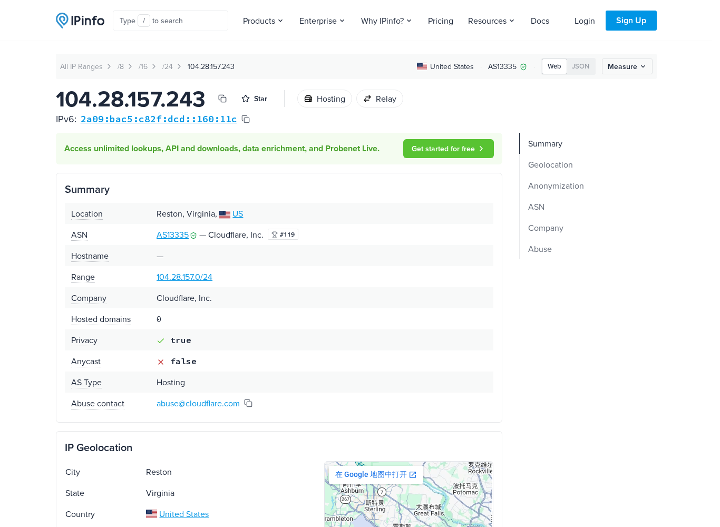Expand the Resources menu

click(491, 21)
